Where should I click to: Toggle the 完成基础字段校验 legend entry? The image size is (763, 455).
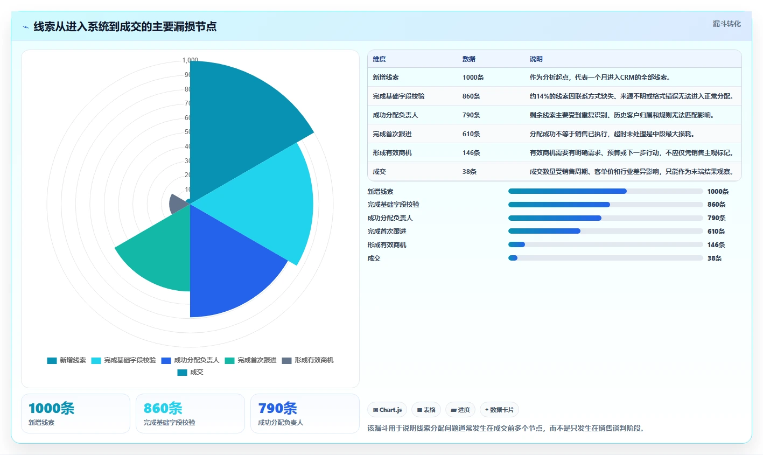coord(124,360)
